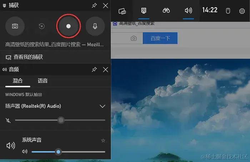Click the 百度一下 search button

pos(160,38)
